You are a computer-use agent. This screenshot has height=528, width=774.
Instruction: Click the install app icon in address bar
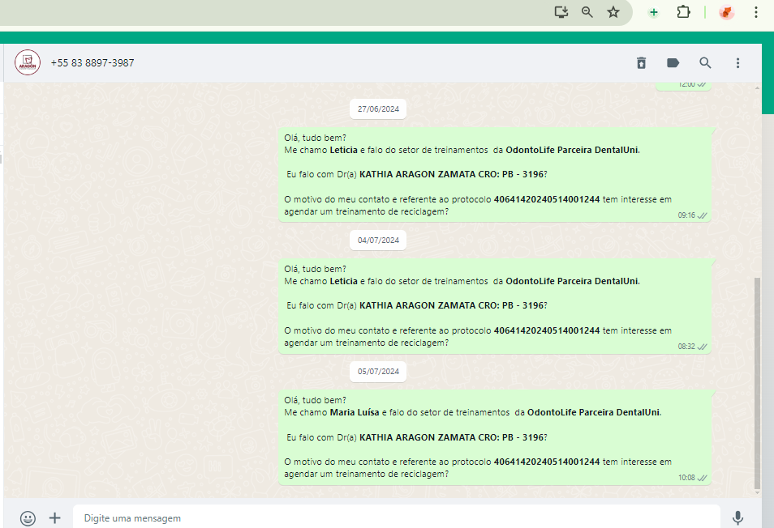[561, 12]
